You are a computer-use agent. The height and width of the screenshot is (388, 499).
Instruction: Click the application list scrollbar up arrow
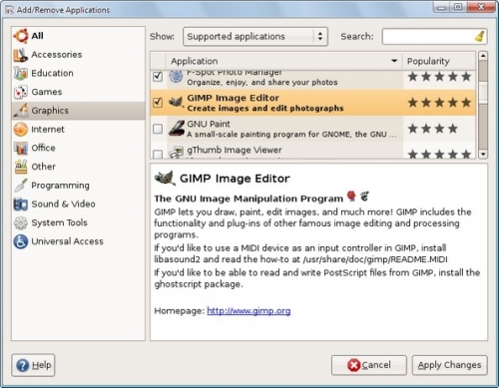tap(483, 55)
